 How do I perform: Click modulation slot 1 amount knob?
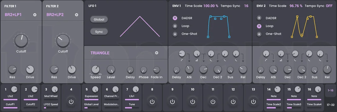[14, 89]
